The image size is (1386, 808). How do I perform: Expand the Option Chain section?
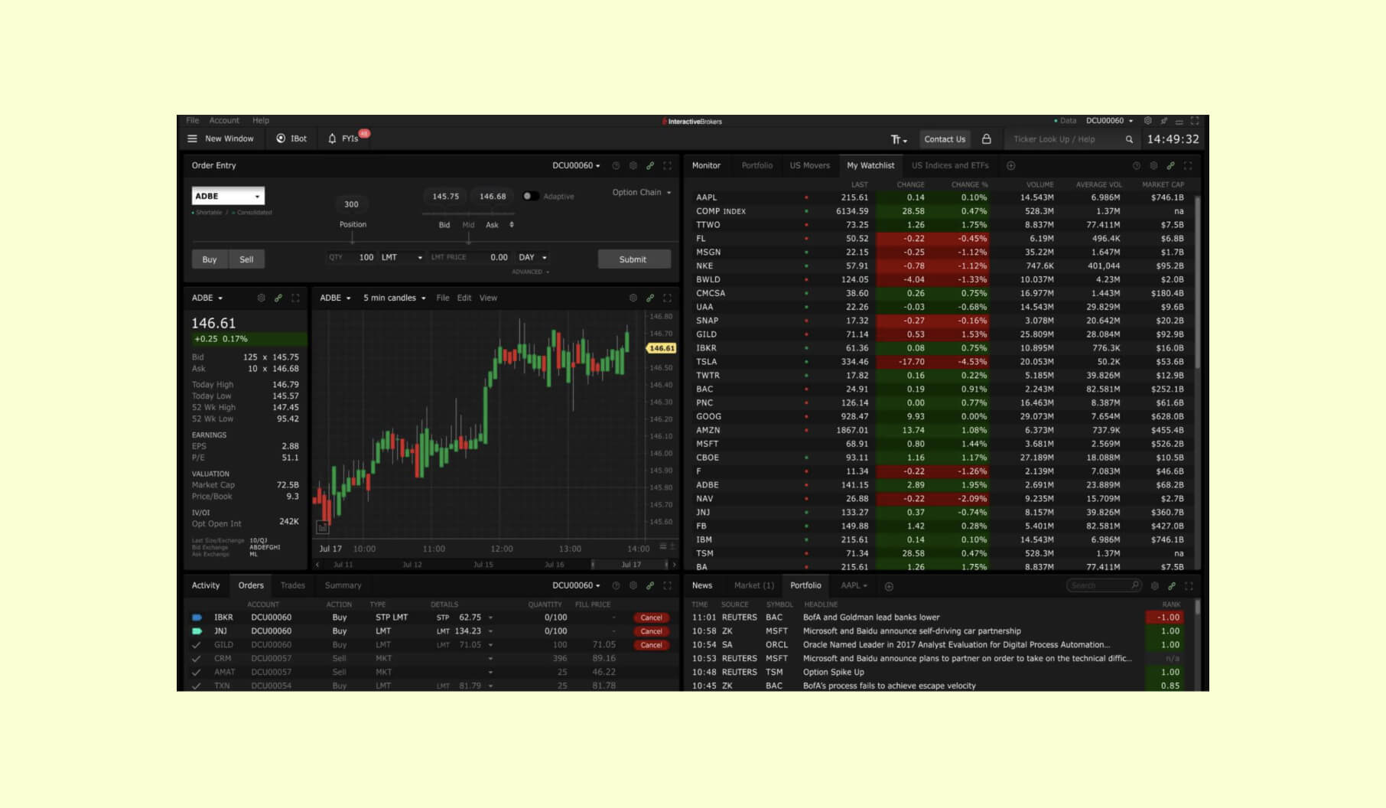pyautogui.click(x=639, y=192)
